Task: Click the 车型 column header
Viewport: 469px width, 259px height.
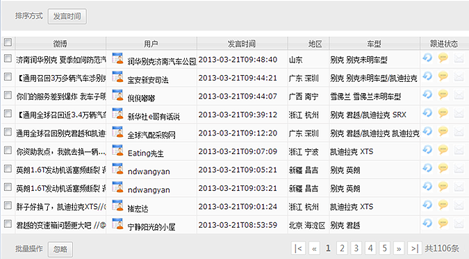Action: [x=375, y=43]
